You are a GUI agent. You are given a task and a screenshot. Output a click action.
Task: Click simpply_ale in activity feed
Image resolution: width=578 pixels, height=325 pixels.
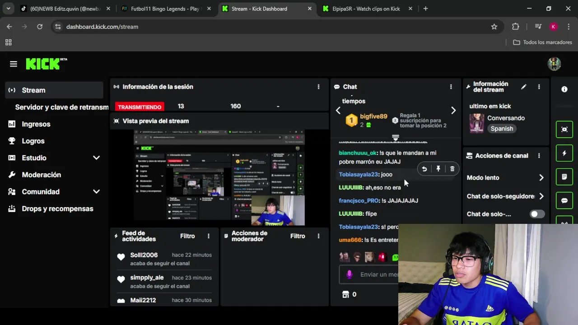coord(147,278)
